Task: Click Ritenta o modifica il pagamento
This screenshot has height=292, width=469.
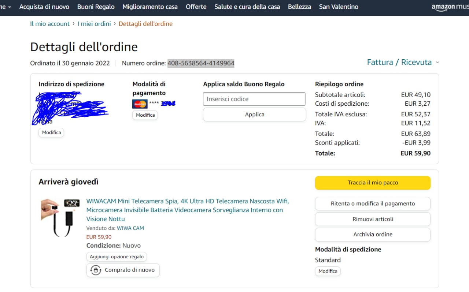Action: pos(373,204)
